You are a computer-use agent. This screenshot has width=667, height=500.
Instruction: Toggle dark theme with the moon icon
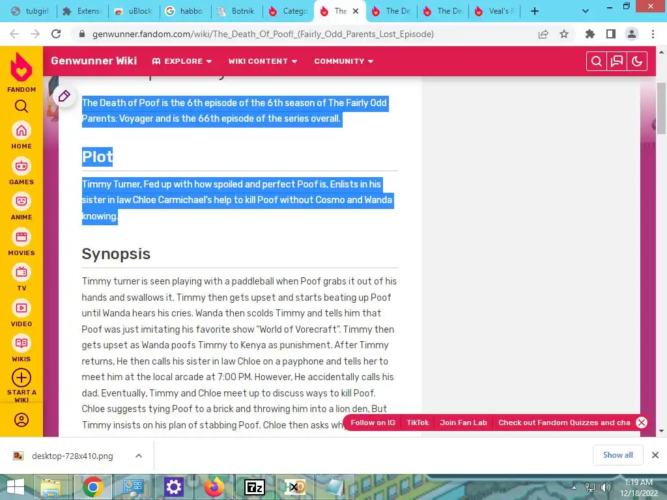coord(637,61)
